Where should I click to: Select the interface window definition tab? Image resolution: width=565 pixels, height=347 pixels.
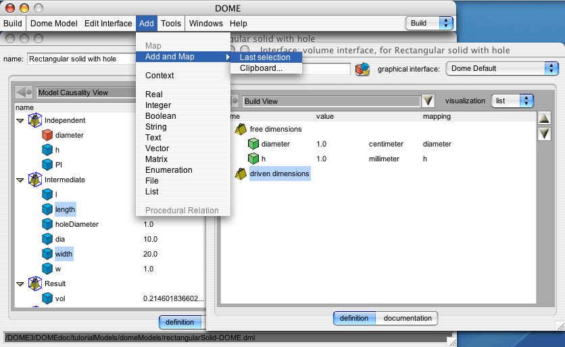tap(354, 318)
